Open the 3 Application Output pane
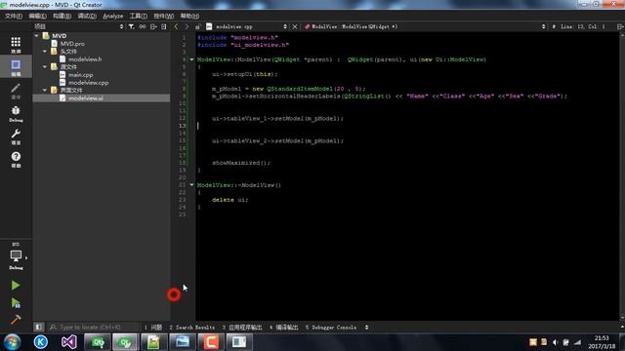The height and width of the screenshot is (351, 625). pos(242,328)
